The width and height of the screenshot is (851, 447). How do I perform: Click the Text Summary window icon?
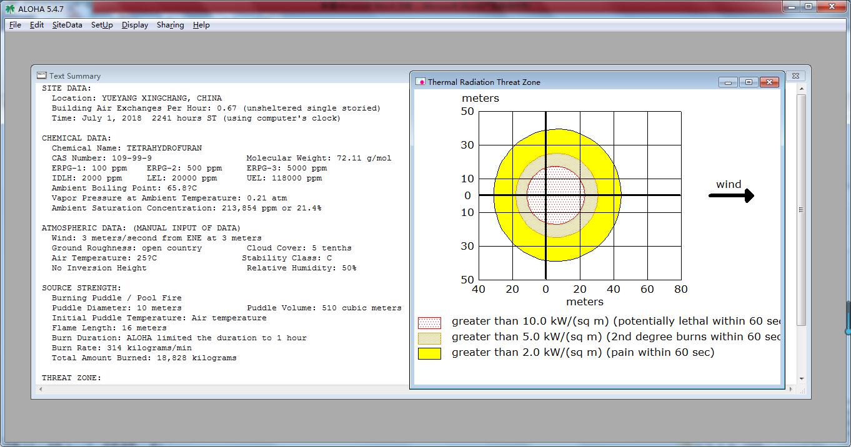tap(42, 76)
